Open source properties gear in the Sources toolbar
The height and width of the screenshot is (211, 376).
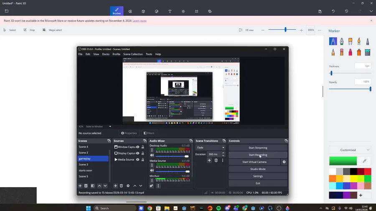(128, 186)
